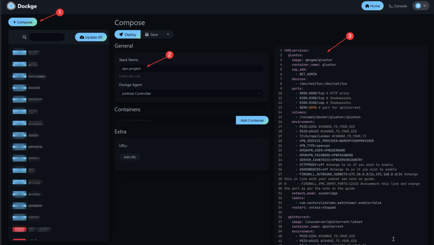Click the "restart: unless-stopped" line
This screenshot has width=434, height=245.
coord(314,208)
